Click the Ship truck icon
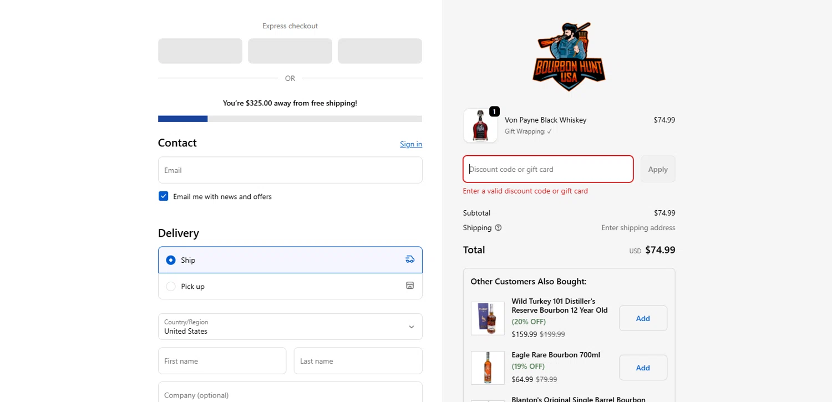832x402 pixels. [x=410, y=259]
